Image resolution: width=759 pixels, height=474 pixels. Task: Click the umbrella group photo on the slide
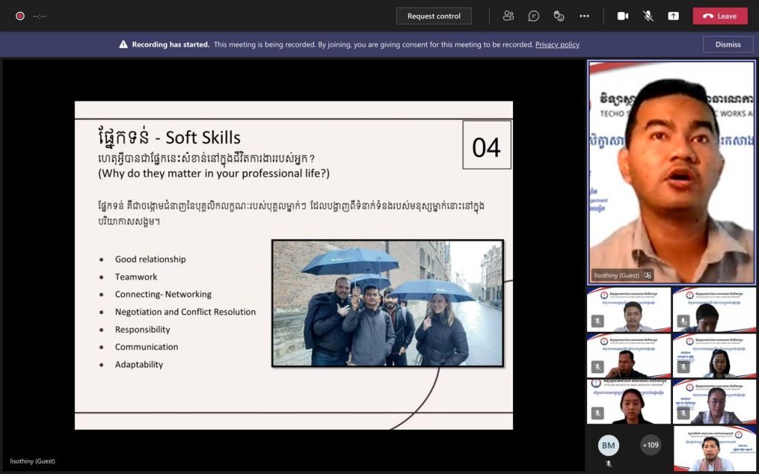click(x=388, y=304)
